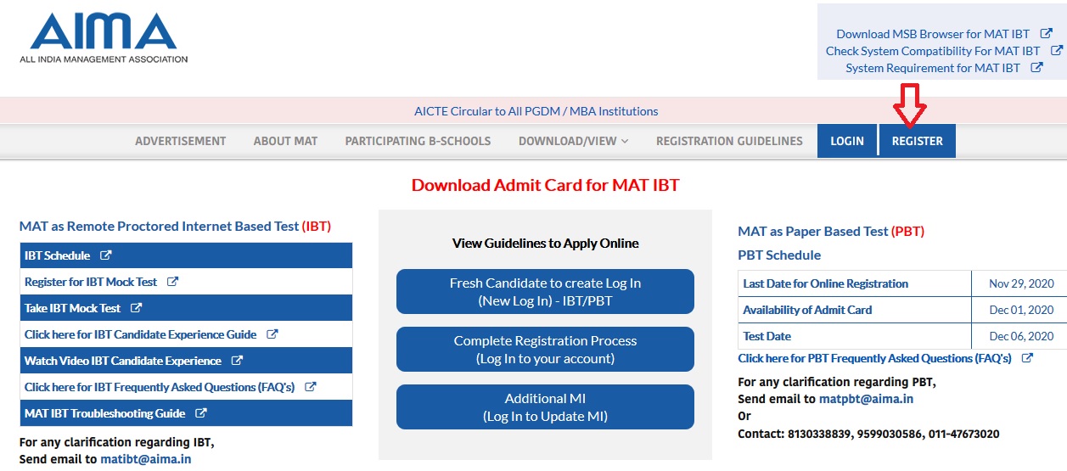
Task: Click the matpbt@aima.in email link
Action: coord(866,398)
